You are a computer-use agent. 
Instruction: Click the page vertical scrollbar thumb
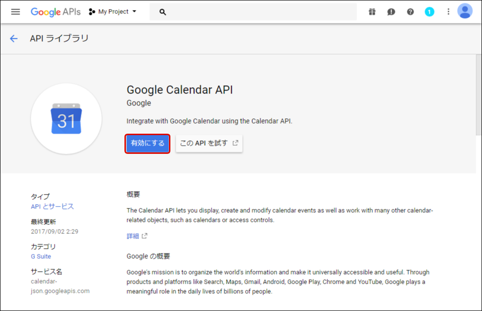click(479, 95)
